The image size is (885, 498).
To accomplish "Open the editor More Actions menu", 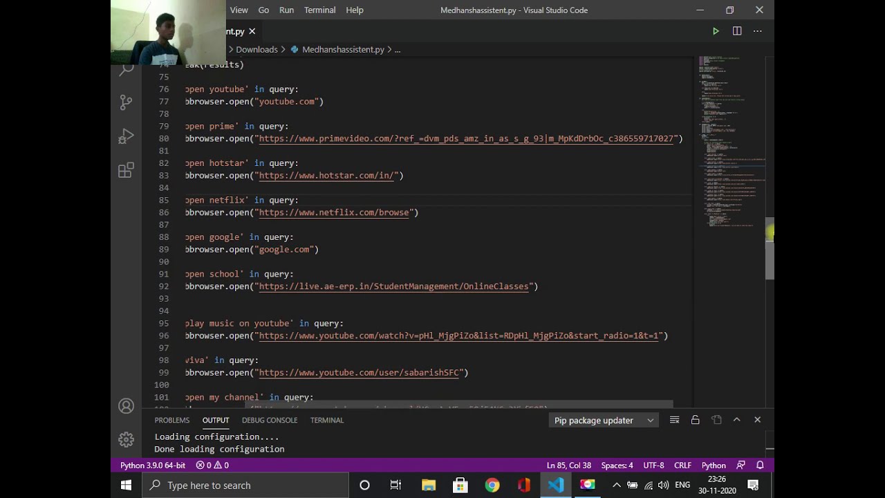I will click(x=758, y=31).
